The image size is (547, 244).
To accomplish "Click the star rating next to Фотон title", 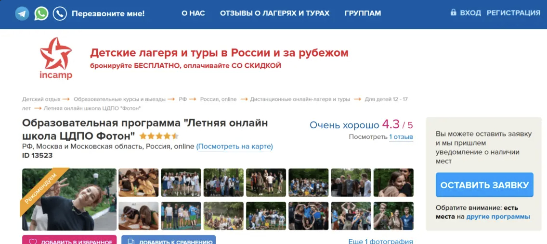I will (159, 136).
